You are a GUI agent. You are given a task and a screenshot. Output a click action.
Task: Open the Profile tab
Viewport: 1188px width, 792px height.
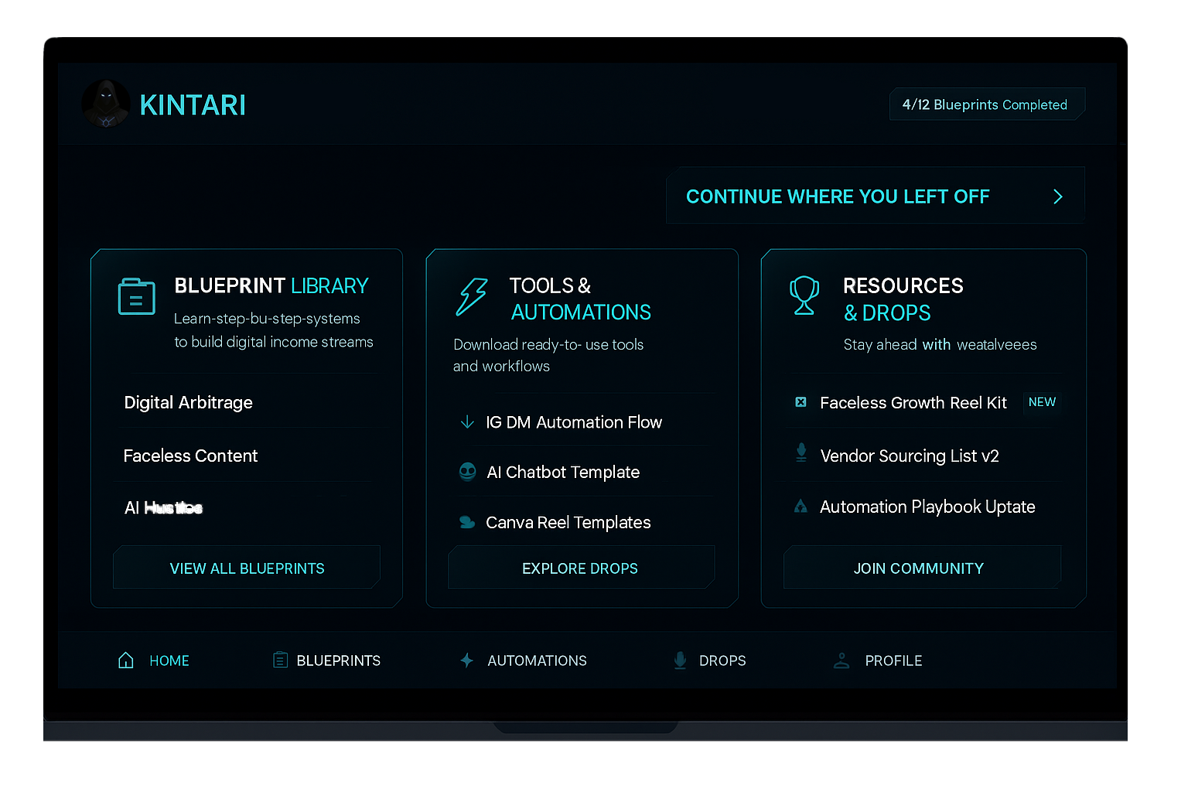pyautogui.click(x=879, y=661)
